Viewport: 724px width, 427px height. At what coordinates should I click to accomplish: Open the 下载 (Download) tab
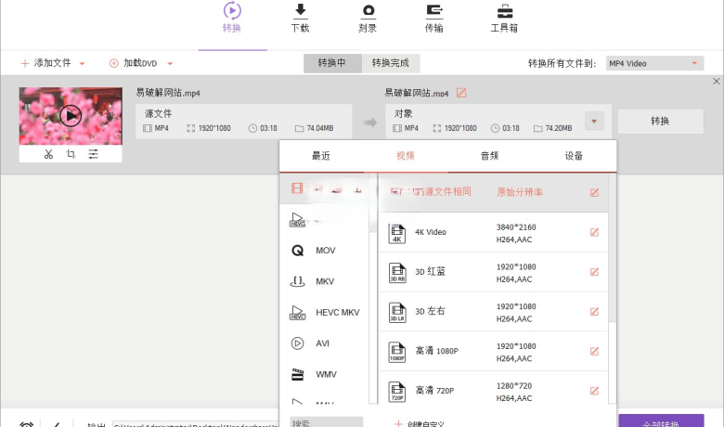click(300, 18)
